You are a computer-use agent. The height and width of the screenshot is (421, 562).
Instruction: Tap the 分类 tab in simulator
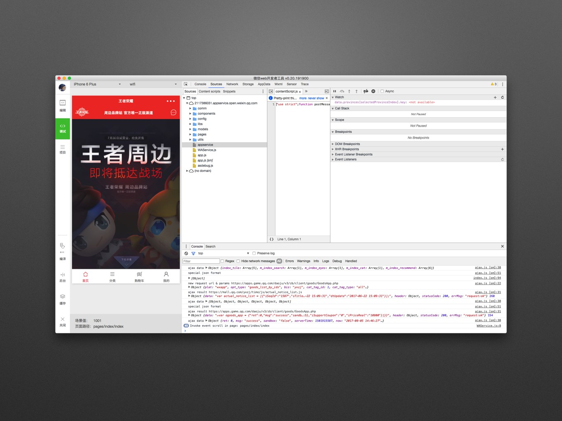pyautogui.click(x=112, y=277)
